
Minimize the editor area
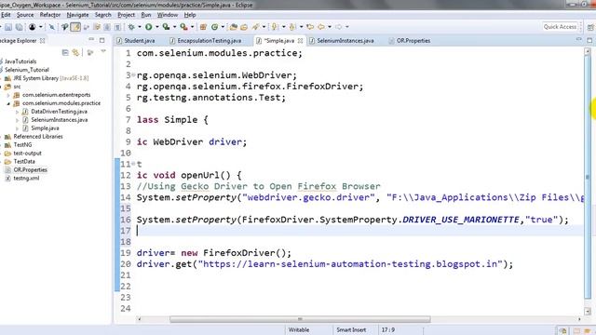pyautogui.click(x=579, y=39)
